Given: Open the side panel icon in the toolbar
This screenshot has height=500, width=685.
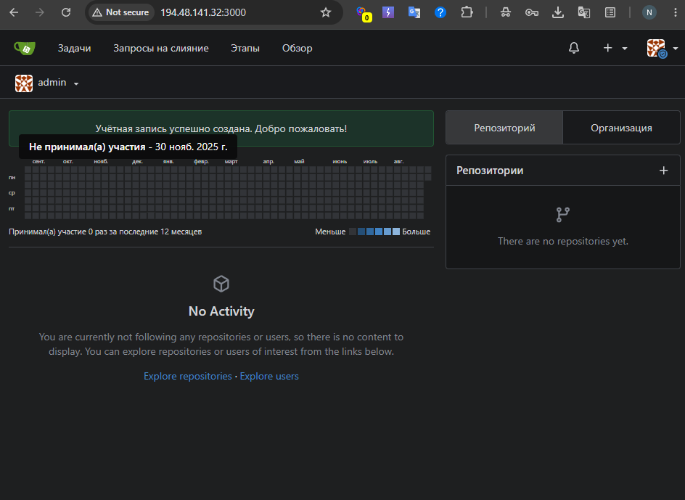Looking at the screenshot, I should tap(610, 12).
